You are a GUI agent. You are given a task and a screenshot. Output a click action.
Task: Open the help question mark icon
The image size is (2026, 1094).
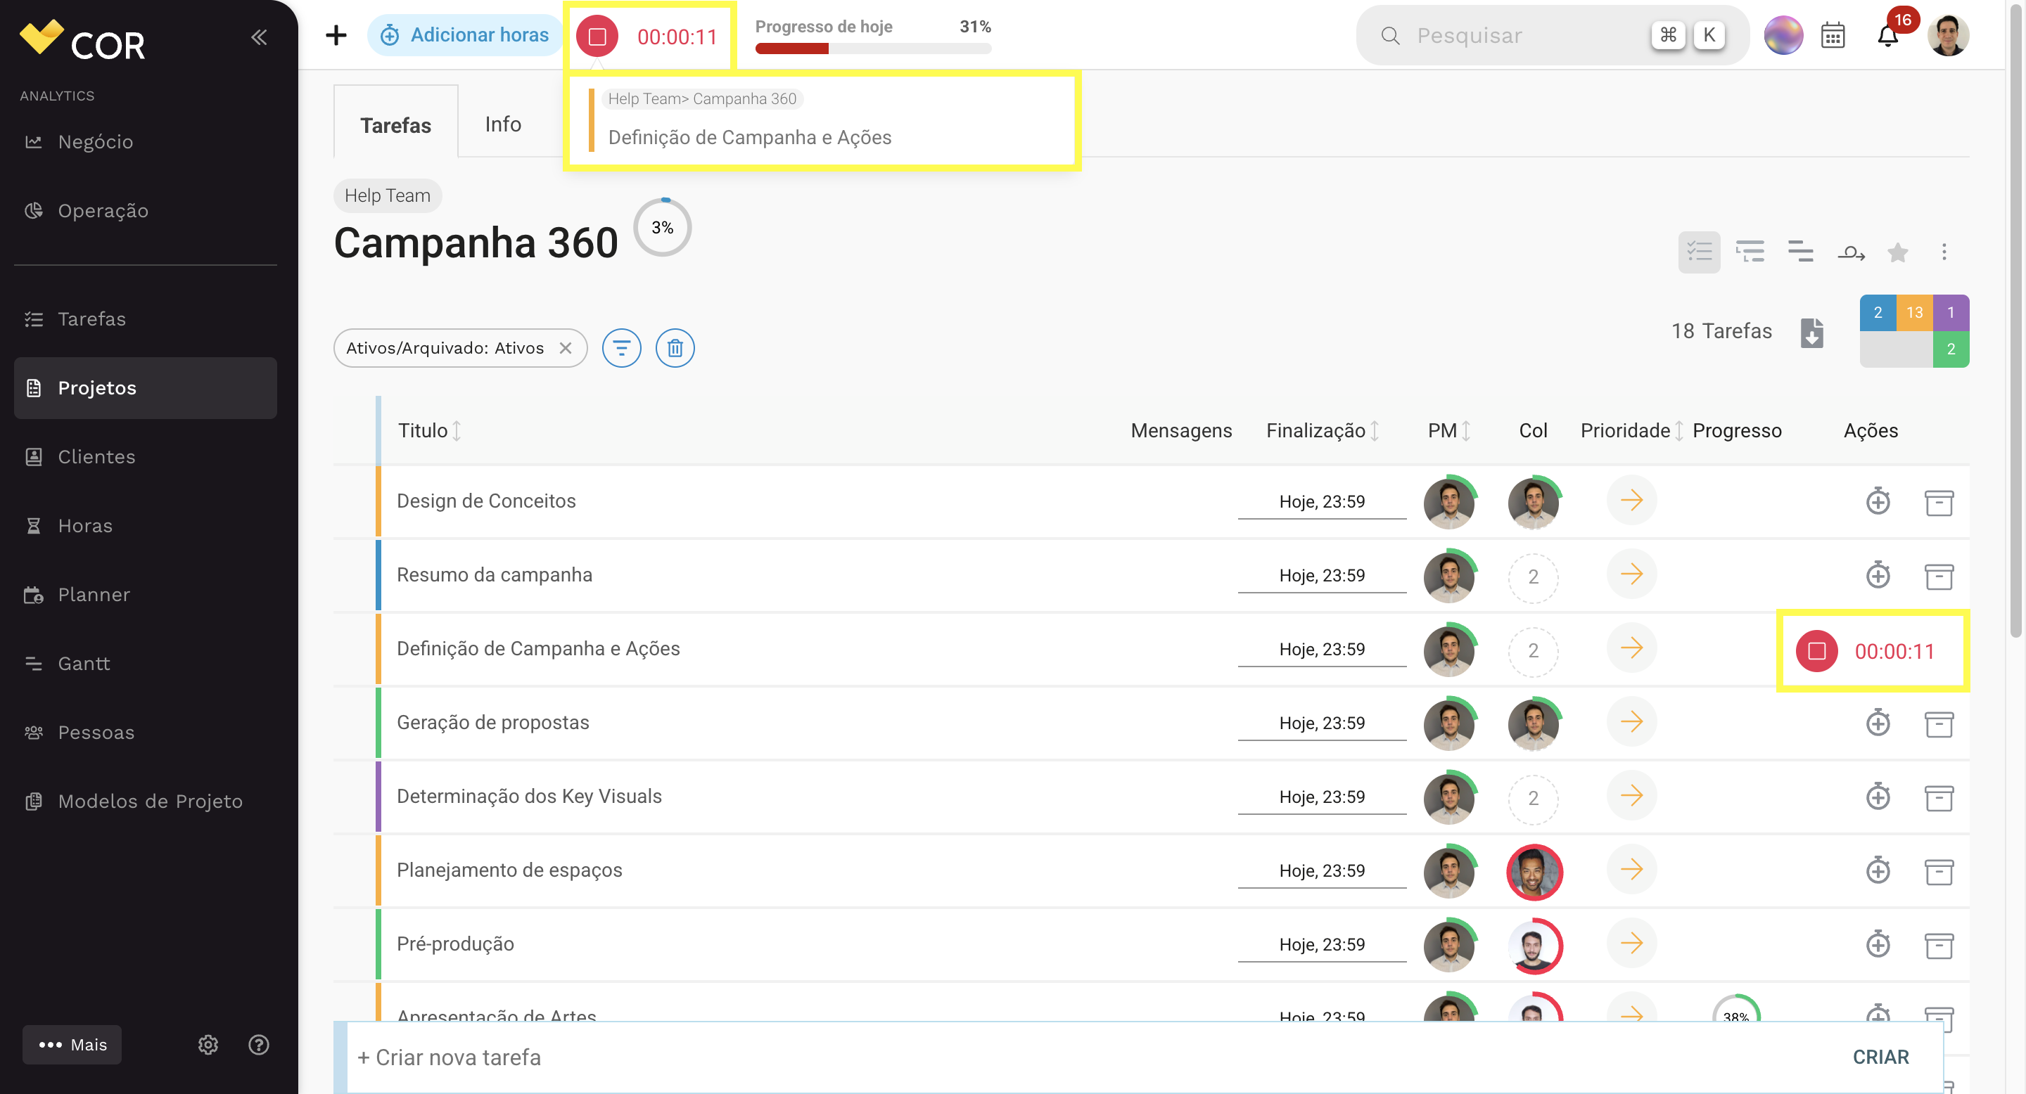point(259,1045)
